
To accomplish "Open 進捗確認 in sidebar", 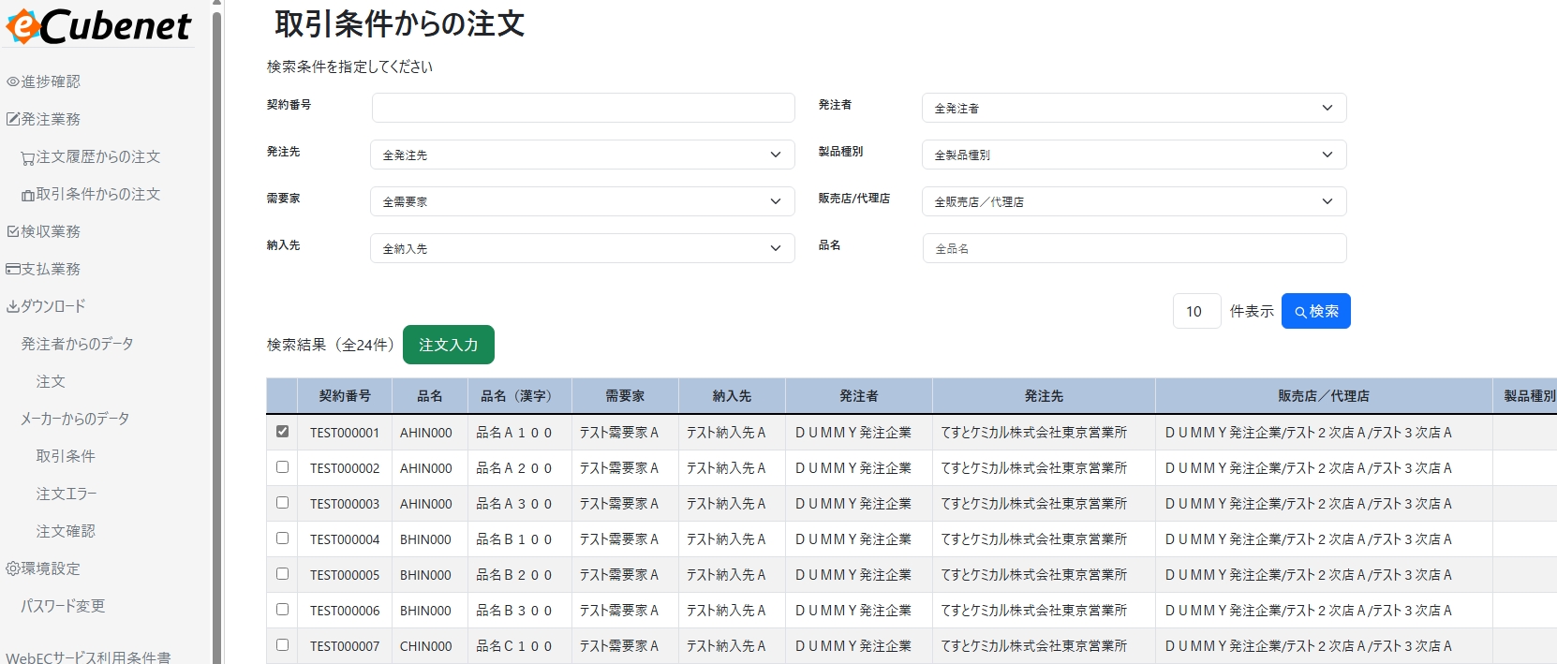I will pos(51,81).
